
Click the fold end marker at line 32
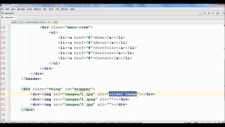(11, 110)
